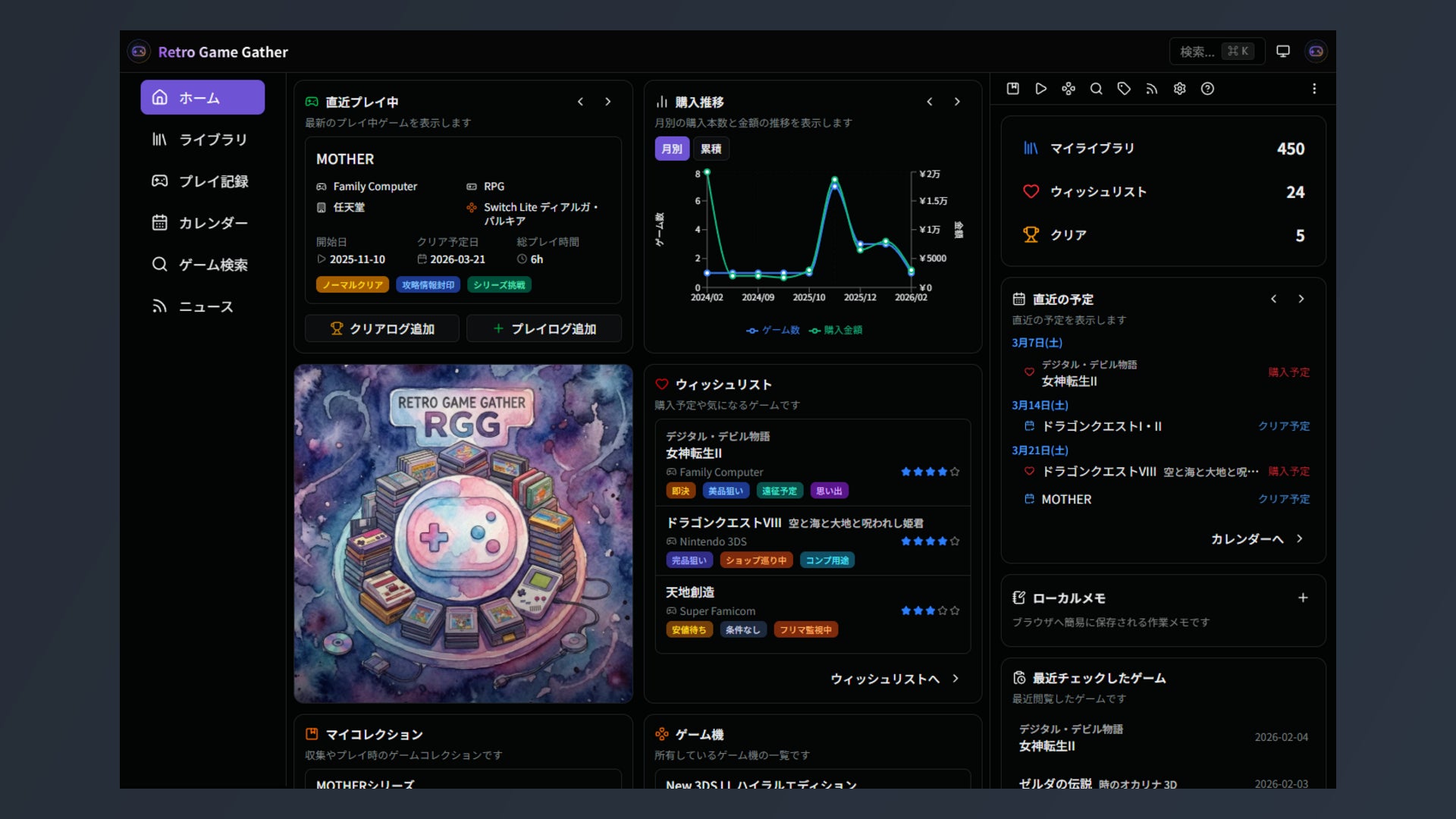
Task: Open ライブラリ from the sidebar
Action: point(202,139)
